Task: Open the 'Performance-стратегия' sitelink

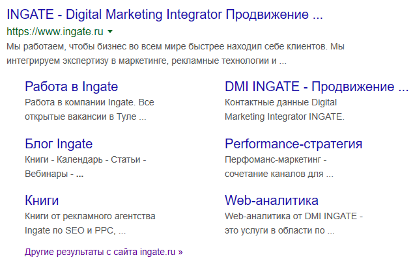Action: 293,144
